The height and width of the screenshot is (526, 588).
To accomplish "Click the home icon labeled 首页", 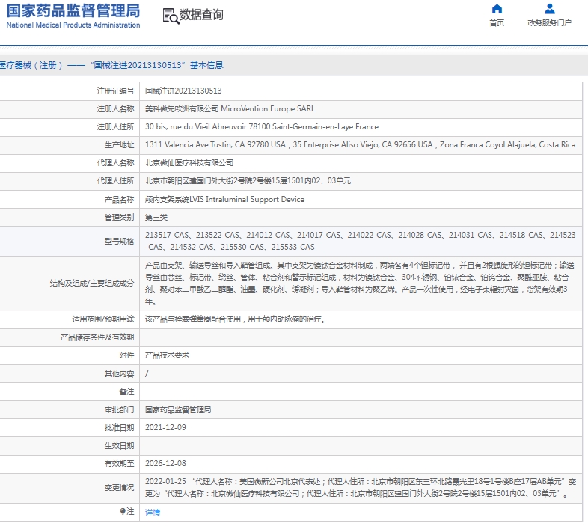I will point(497,9).
